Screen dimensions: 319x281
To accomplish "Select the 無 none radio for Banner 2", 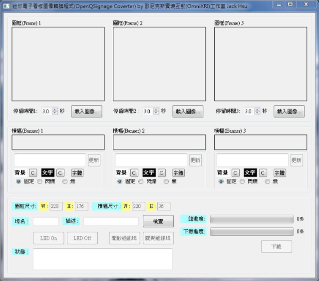I will (166, 181).
